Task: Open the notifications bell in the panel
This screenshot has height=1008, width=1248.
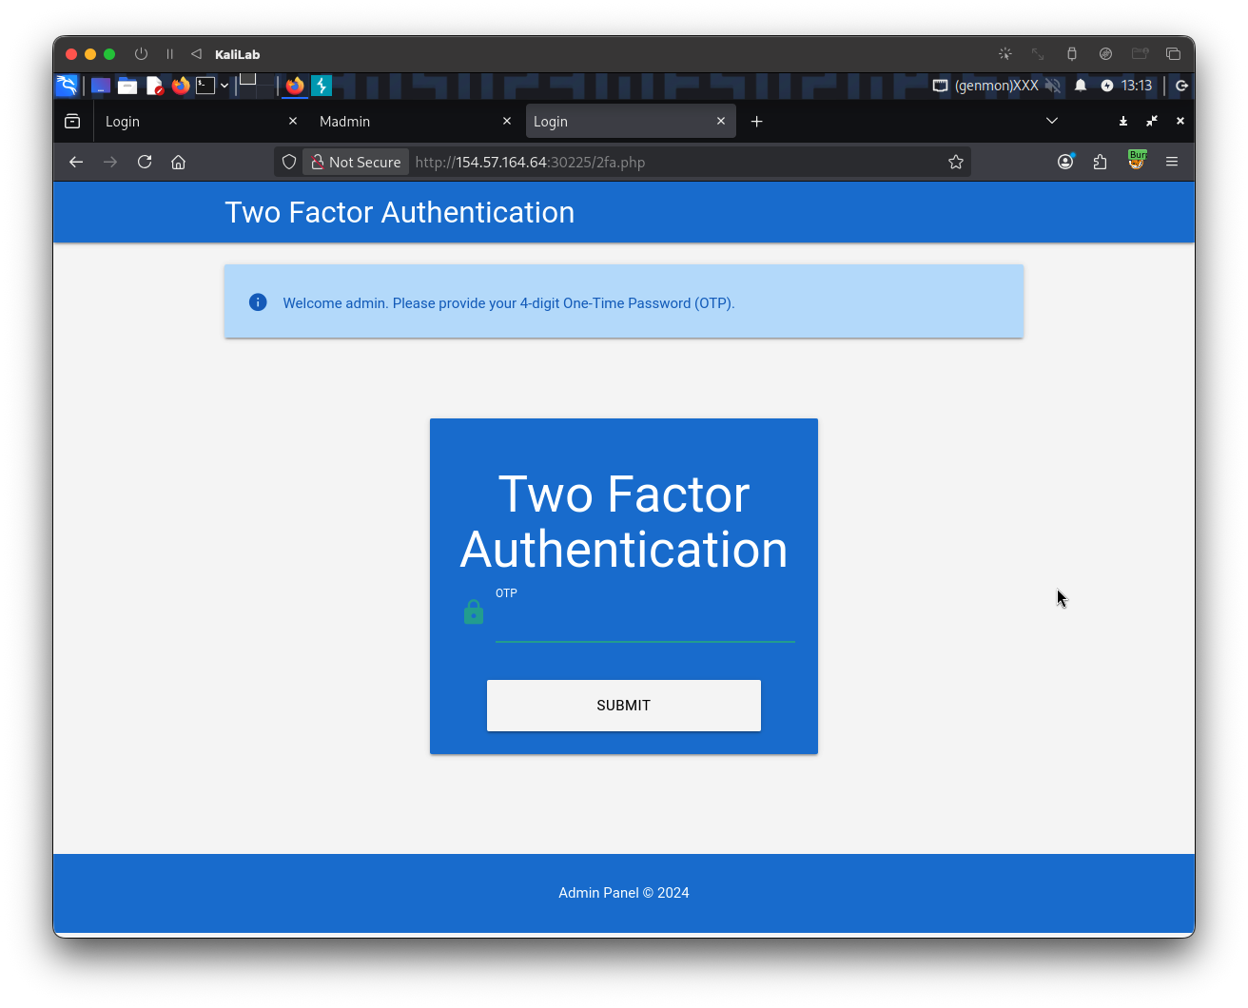Action: [x=1081, y=86]
